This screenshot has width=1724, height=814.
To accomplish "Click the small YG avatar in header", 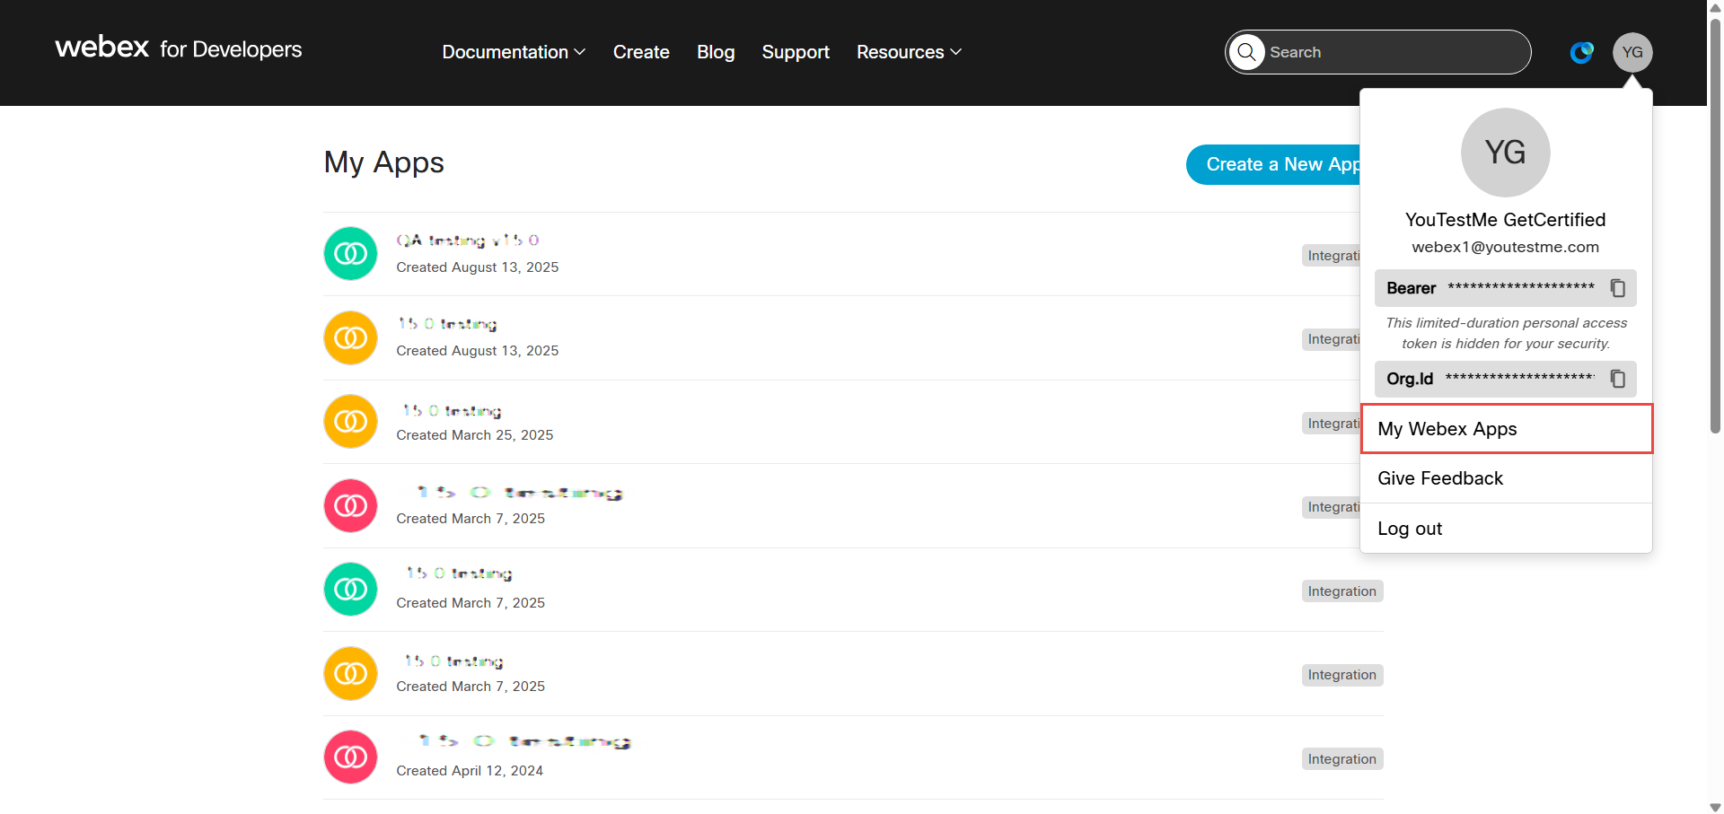I will point(1632,52).
